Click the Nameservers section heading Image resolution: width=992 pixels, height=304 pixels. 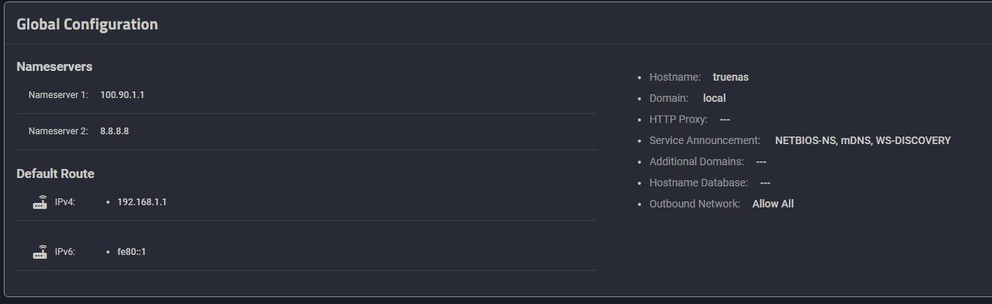click(x=54, y=66)
